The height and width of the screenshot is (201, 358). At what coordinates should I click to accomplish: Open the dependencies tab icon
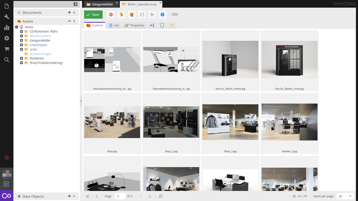[x=152, y=25]
